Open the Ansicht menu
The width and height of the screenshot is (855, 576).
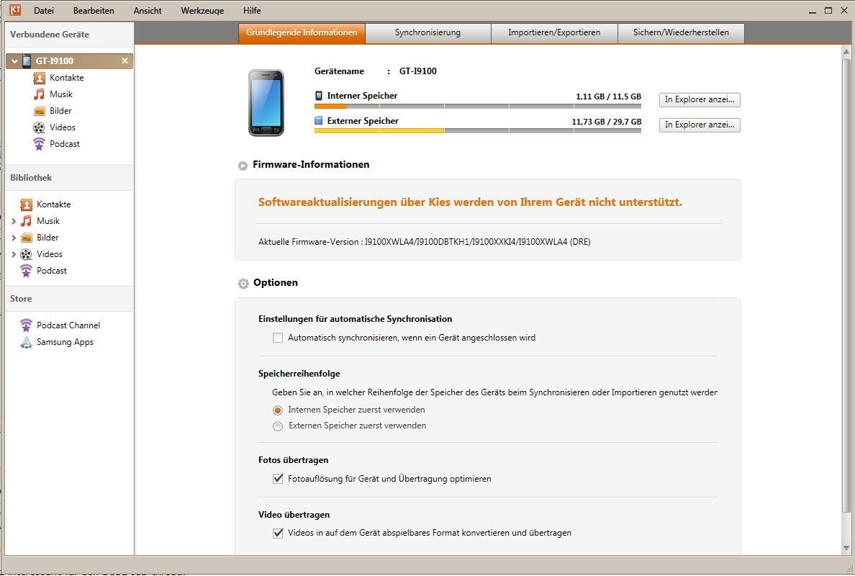click(x=148, y=10)
